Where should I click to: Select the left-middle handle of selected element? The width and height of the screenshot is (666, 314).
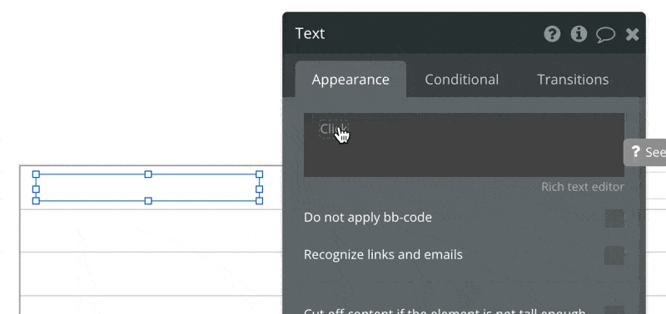(36, 189)
